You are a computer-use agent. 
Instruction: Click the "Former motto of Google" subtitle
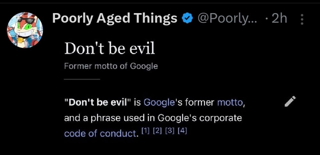[x=111, y=66]
